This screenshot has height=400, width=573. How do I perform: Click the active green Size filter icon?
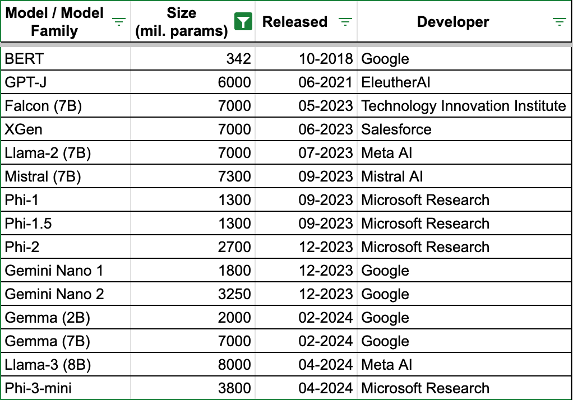pyautogui.click(x=242, y=22)
